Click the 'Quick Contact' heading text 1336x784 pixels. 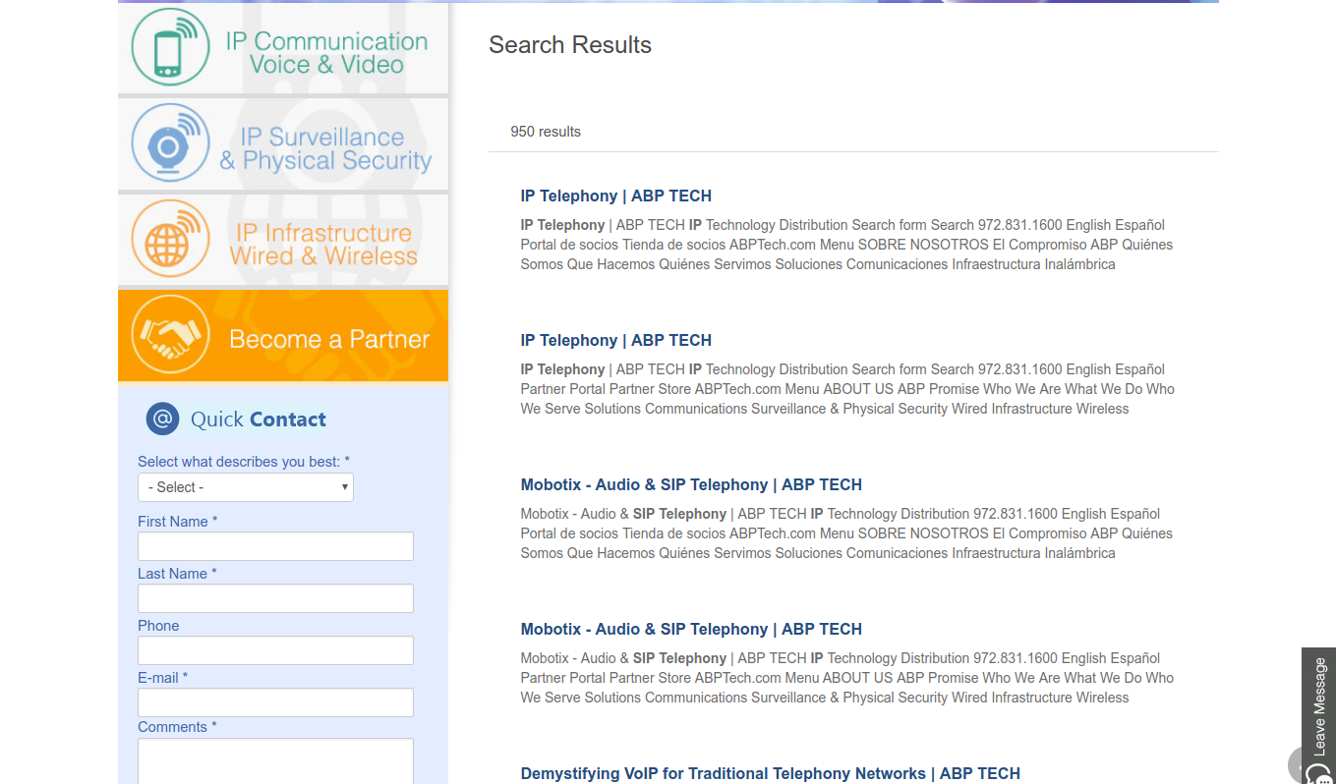click(259, 420)
